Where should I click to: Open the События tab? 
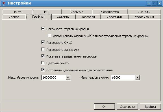point(77,12)
